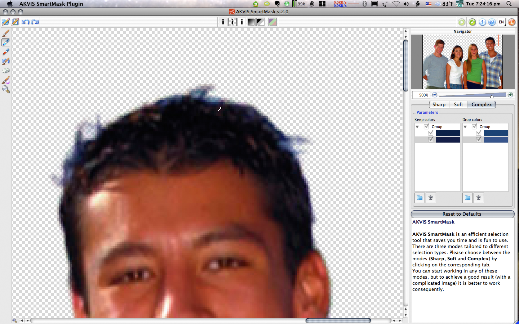The image size is (519, 324).
Task: Click the load strokes pencil icon
Action: (x=6, y=22)
